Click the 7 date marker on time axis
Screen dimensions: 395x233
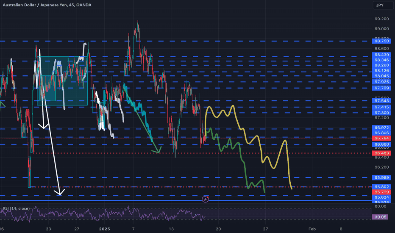[133, 229]
